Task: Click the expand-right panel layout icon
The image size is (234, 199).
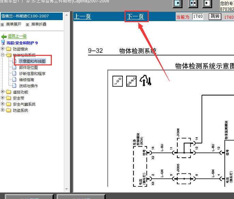Action: click(x=177, y=3)
